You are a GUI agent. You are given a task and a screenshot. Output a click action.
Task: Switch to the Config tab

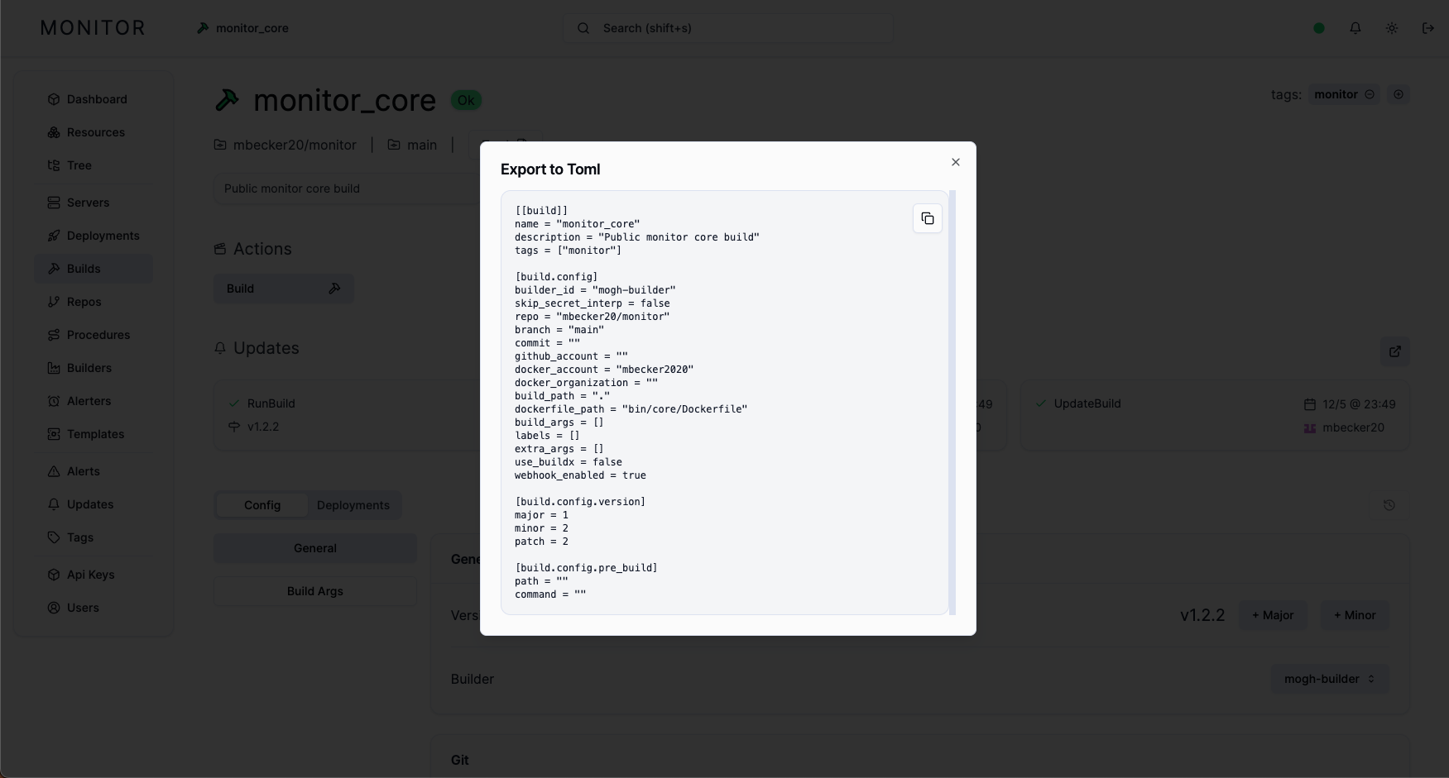pyautogui.click(x=262, y=505)
